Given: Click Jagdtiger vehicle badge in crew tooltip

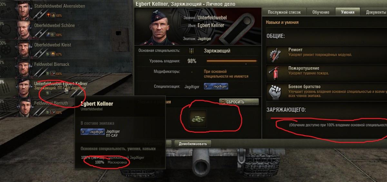Looking at the screenshot, I should click(93, 132).
